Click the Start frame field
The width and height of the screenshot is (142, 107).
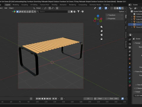point(102,99)
